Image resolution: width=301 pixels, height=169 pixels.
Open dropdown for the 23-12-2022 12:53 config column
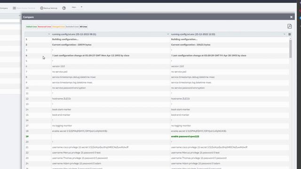point(284,34)
